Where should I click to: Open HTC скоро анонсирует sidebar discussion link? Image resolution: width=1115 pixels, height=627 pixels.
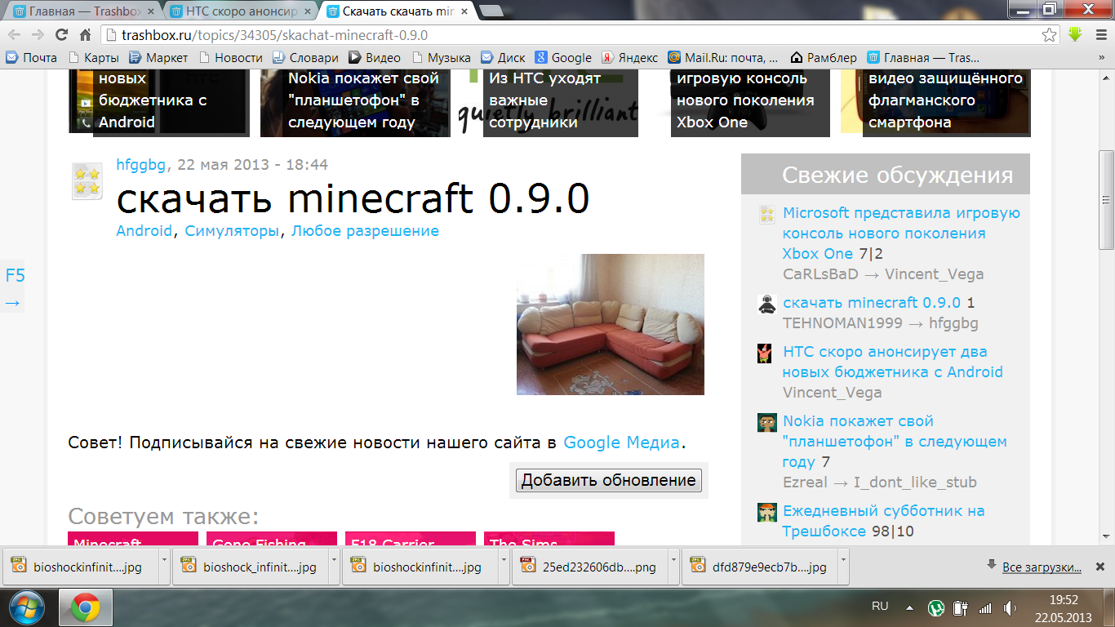[x=893, y=362]
